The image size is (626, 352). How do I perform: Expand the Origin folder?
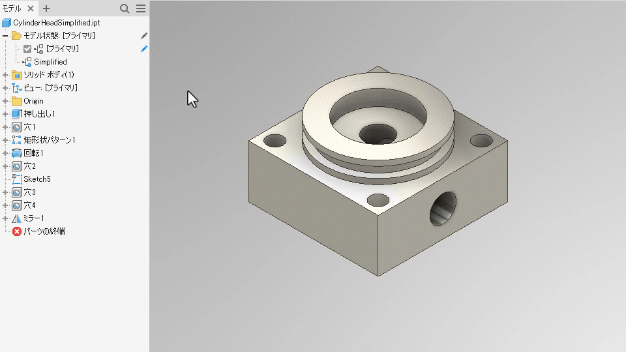click(5, 101)
